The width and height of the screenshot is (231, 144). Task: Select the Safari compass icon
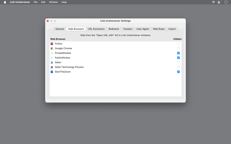(x=52, y=62)
